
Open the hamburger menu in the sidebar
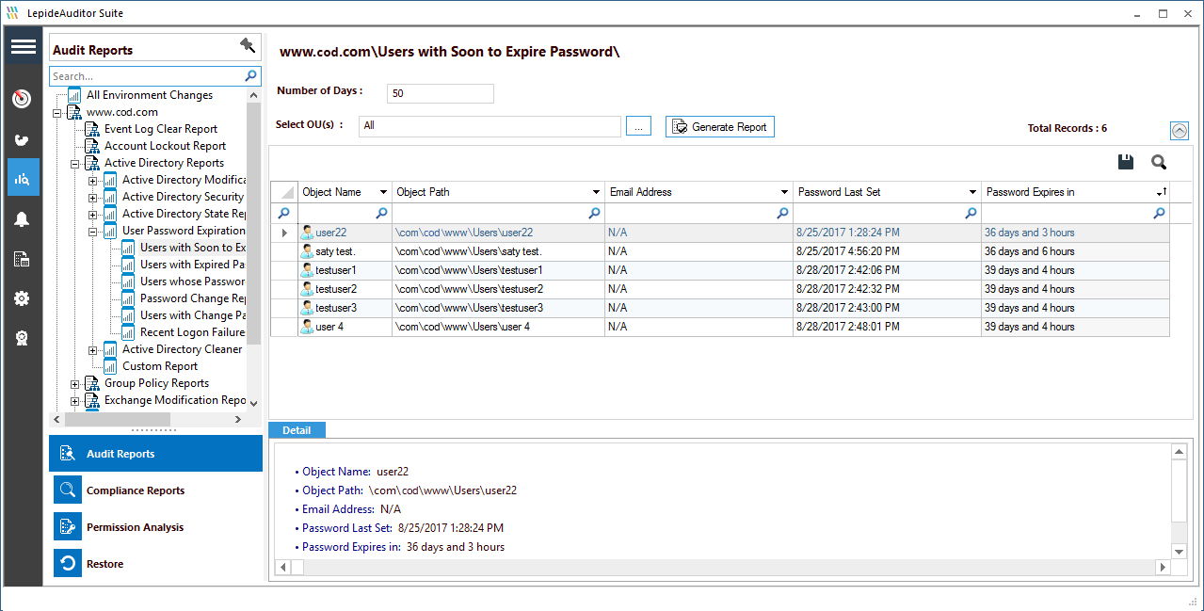(23, 47)
